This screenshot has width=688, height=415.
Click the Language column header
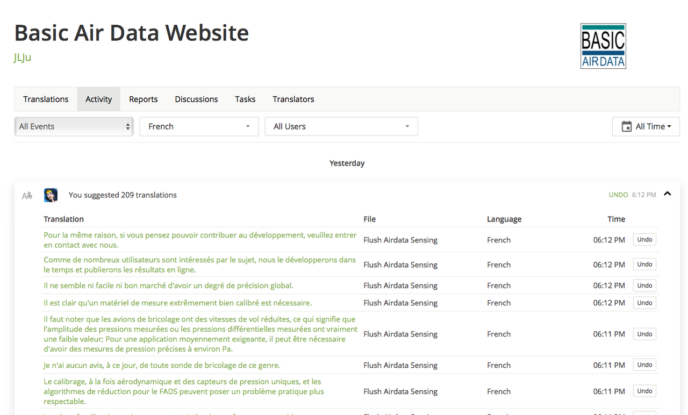pos(504,219)
